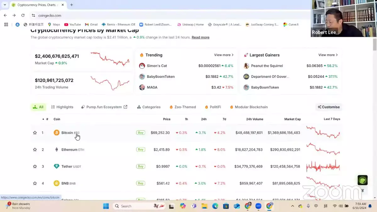Select the All tab

(38, 107)
